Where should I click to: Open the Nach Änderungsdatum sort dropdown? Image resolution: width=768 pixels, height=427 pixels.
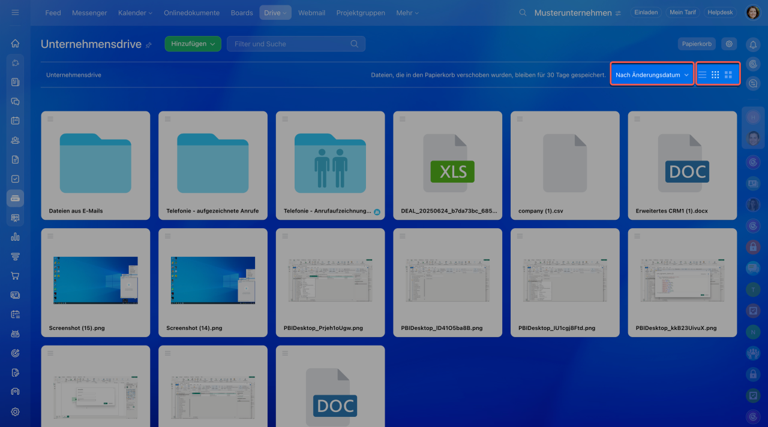coord(652,75)
